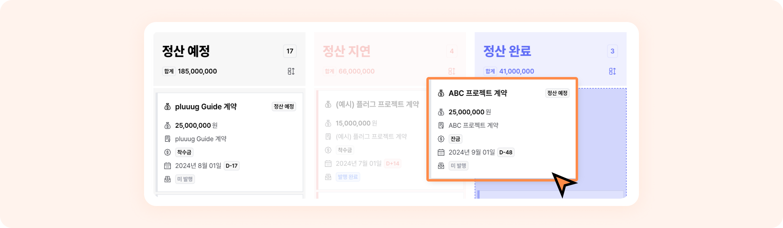Viewport: 783px width, 228px height.
Task: Open the ABC 프로젝트 계약 card title
Action: [x=478, y=93]
